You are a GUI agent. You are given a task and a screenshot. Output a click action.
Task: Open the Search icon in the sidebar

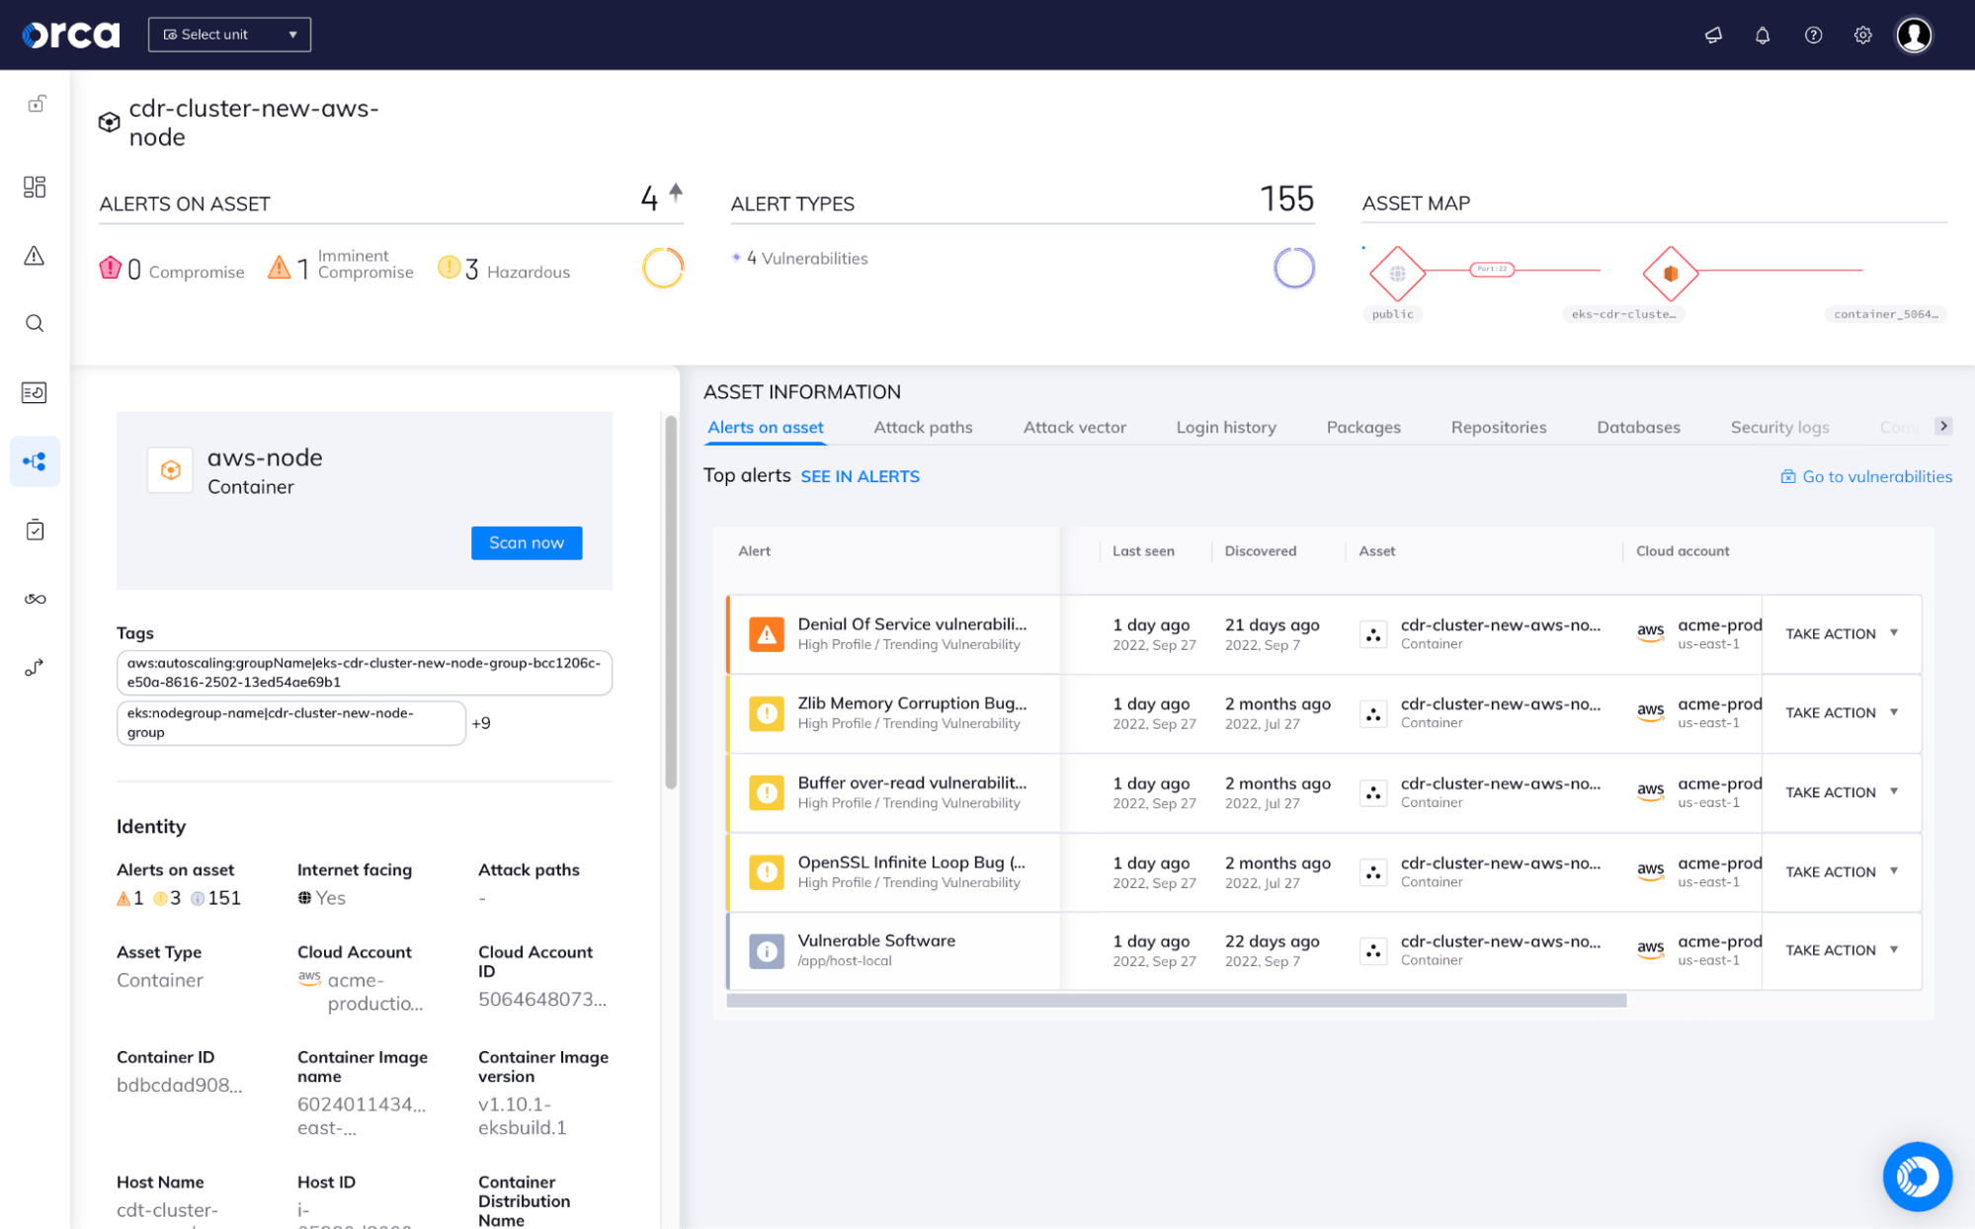pos(35,323)
